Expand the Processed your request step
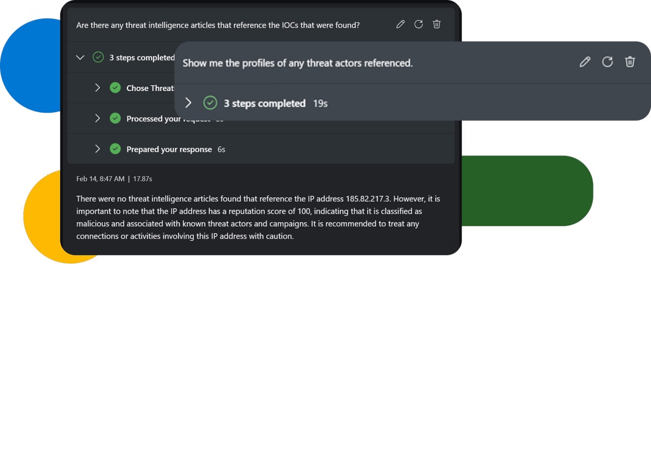The width and height of the screenshot is (651, 471). click(x=98, y=118)
